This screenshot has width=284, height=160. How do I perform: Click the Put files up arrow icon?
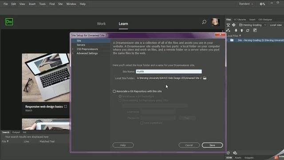tap(241, 30)
